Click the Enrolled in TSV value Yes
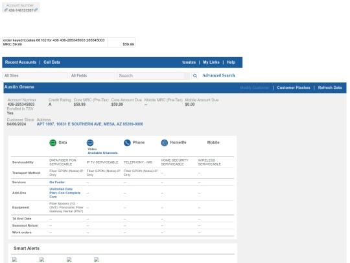350x263 pixels. click(10, 113)
